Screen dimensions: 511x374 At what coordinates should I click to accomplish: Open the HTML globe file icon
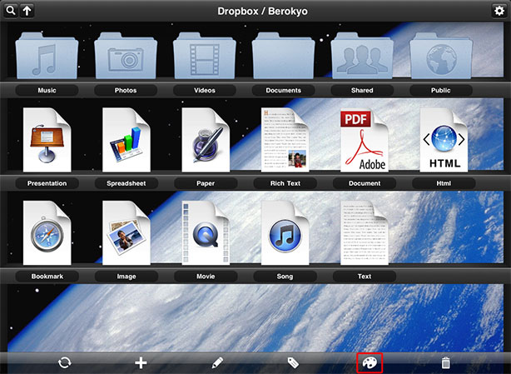[444, 140]
